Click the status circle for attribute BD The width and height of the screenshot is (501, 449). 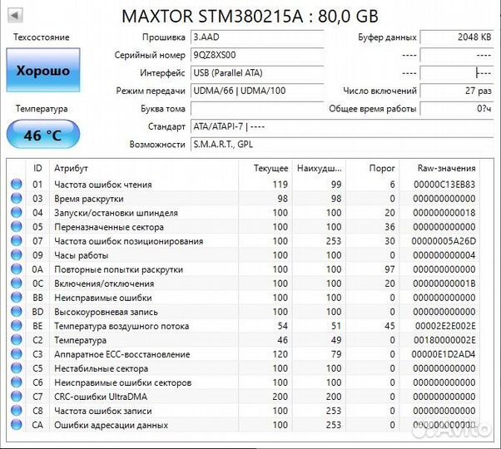pos(17,312)
